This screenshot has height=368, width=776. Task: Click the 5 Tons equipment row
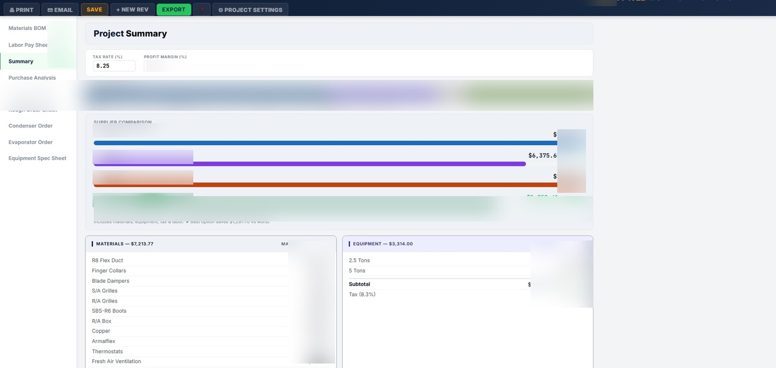pos(467,271)
